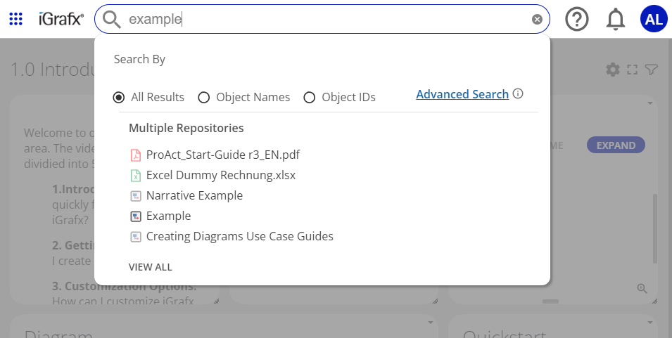The height and width of the screenshot is (338, 672).
Task: Click VIEW ALL search results
Action: (150, 267)
